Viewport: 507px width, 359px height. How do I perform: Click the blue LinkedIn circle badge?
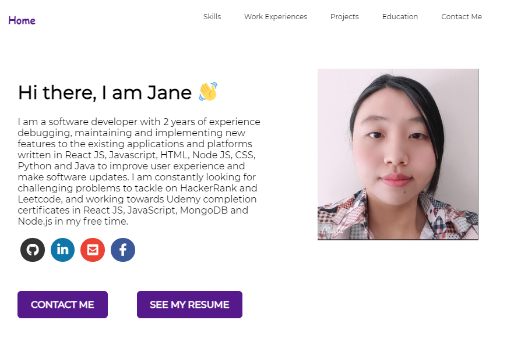tap(62, 250)
